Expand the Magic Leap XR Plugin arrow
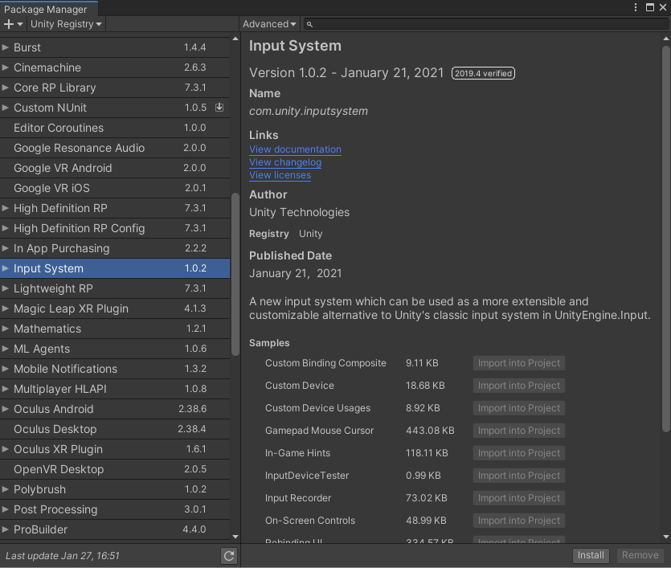This screenshot has width=671, height=568. (5, 309)
